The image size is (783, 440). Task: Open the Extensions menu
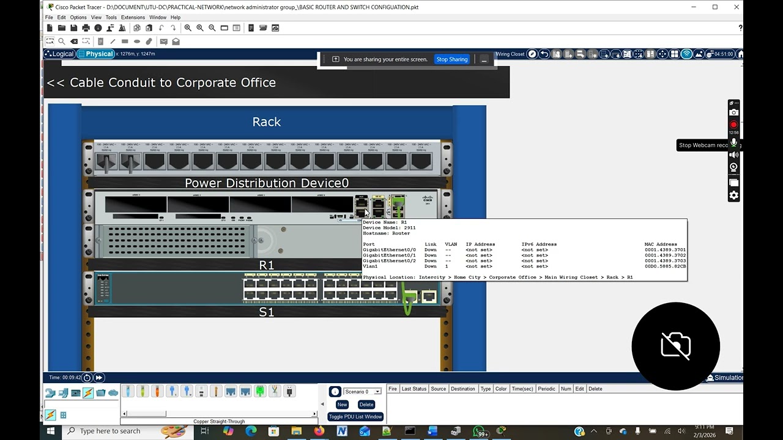click(133, 17)
